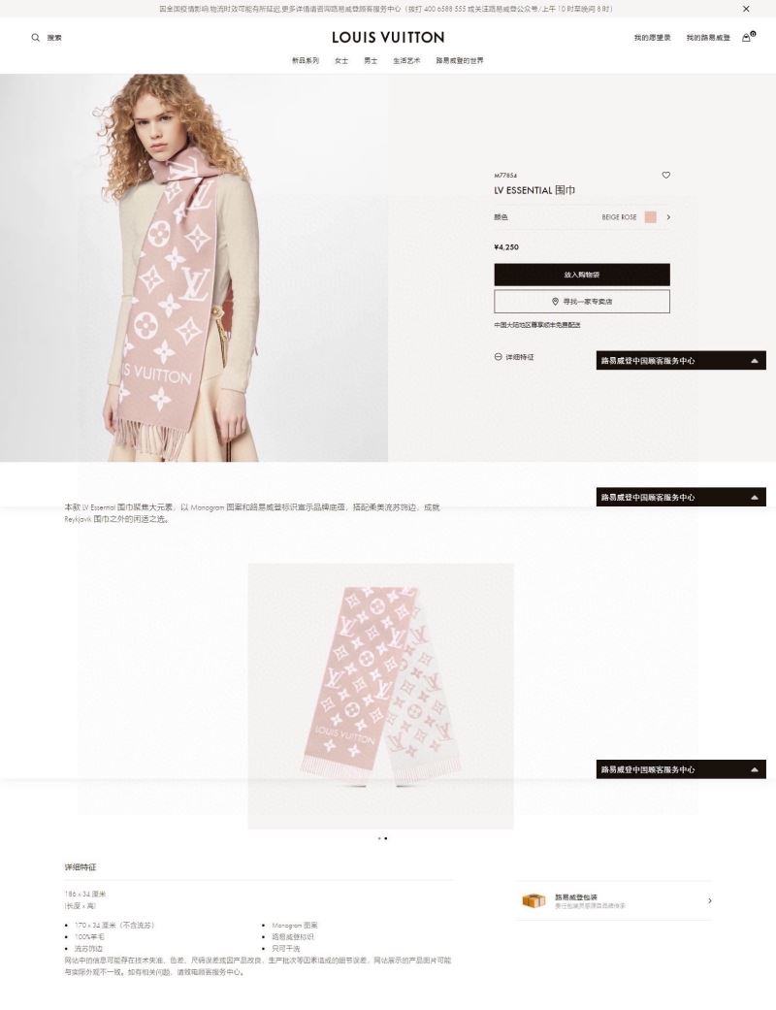The height and width of the screenshot is (1010, 776).
Task: Select the first carousel dot
Action: pyautogui.click(x=378, y=838)
